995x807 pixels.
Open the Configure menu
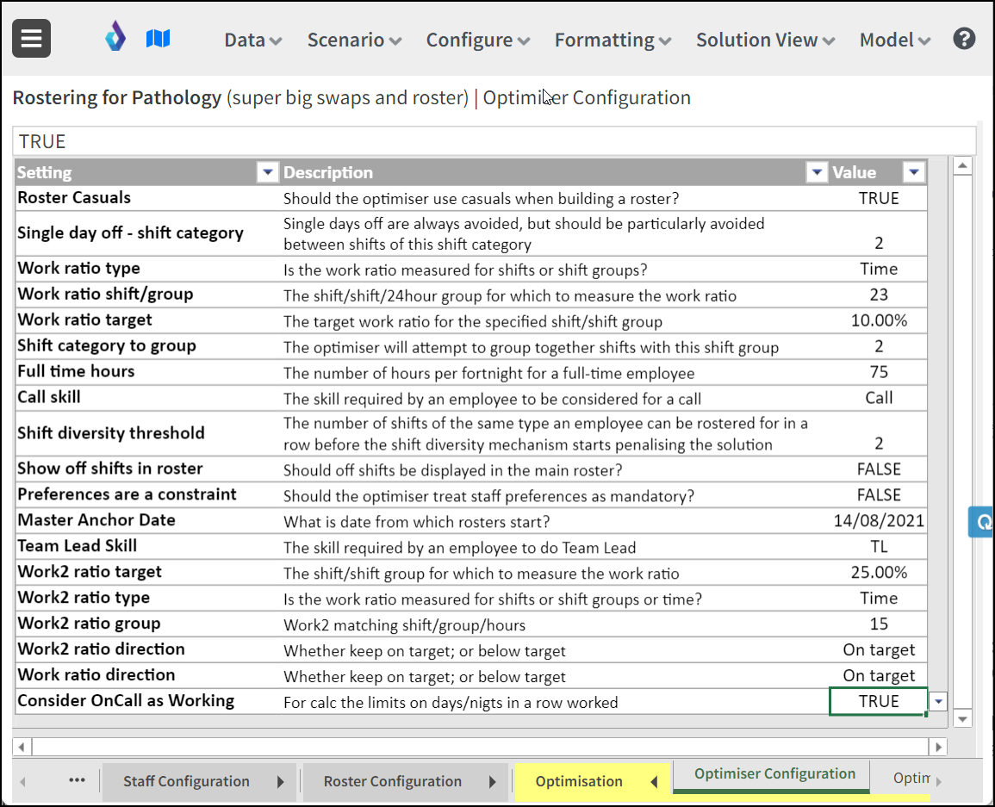point(478,40)
